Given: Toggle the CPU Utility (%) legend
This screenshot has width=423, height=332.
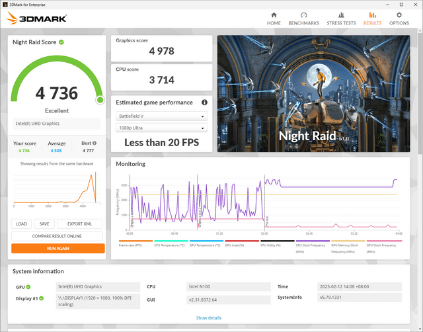Looking at the screenshot, I should tap(277, 243).
